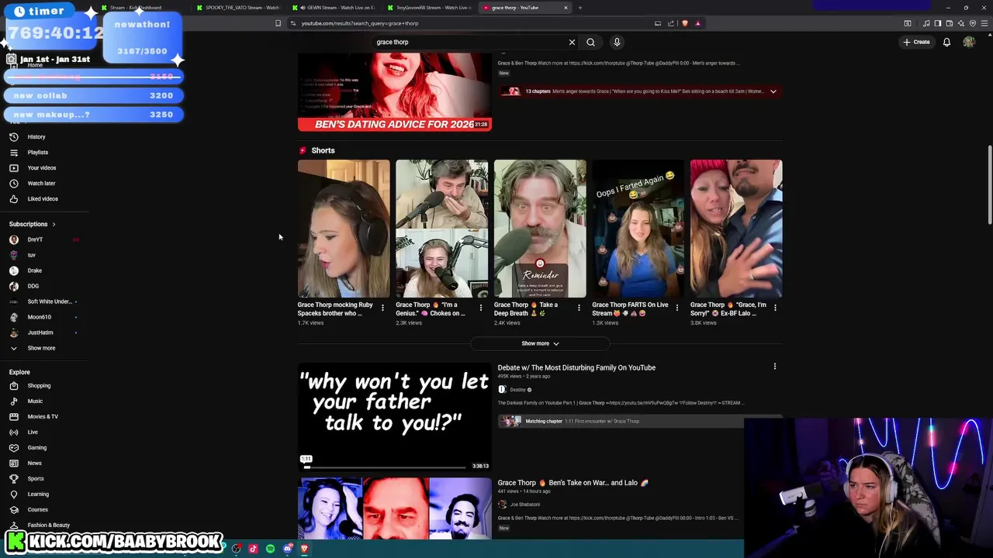Expand subscriptions list with Show more
Screen dimensions: 993x558
pos(41,348)
